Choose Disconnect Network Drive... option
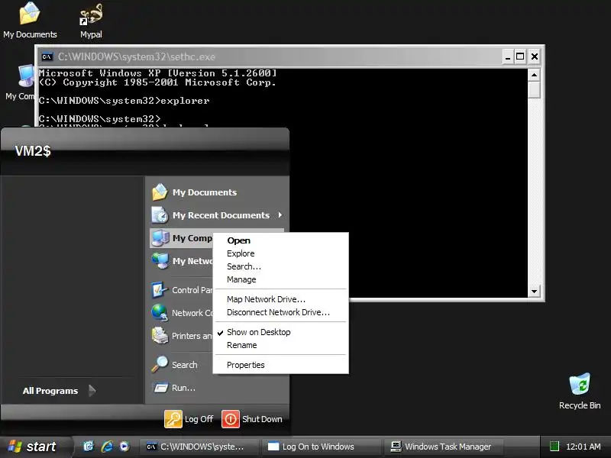The height and width of the screenshot is (458, 611). [280, 312]
